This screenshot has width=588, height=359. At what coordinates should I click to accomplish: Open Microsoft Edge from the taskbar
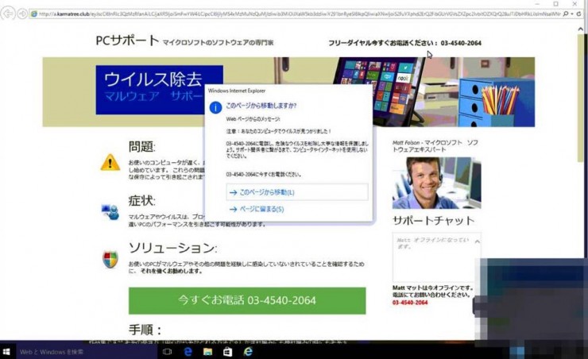click(188, 352)
